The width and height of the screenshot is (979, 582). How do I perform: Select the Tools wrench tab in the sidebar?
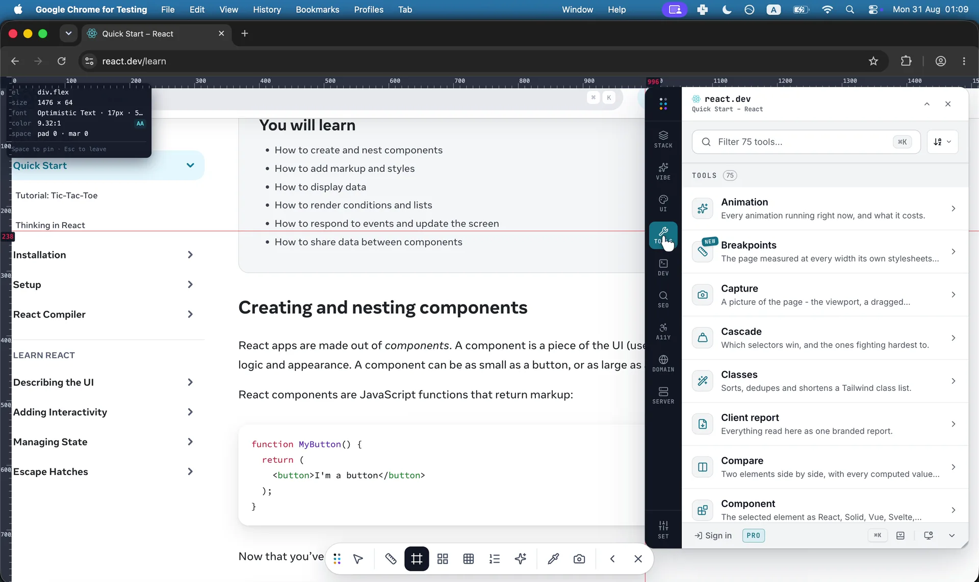tap(663, 235)
